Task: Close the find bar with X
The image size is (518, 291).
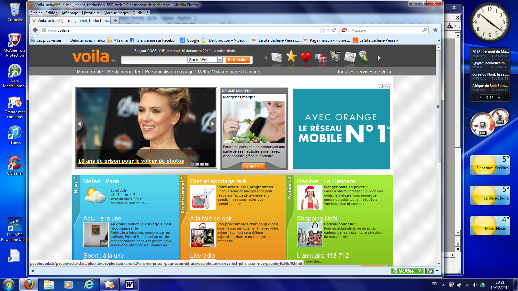Action: [33, 271]
